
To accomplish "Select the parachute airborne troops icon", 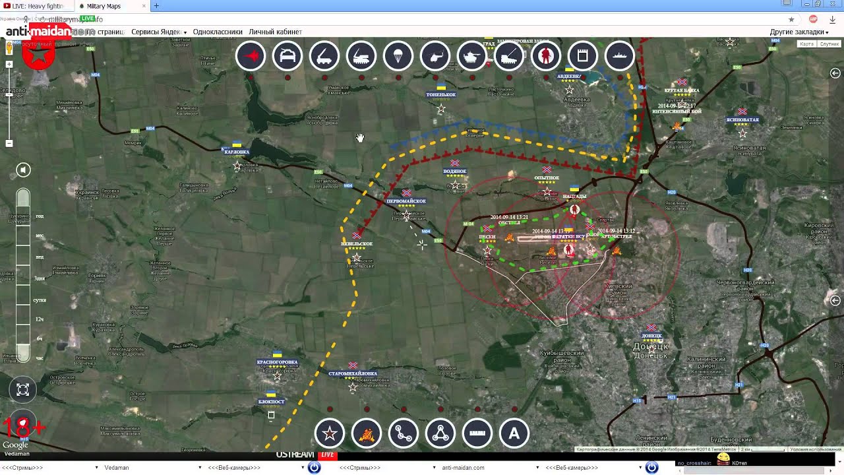I will tap(398, 56).
